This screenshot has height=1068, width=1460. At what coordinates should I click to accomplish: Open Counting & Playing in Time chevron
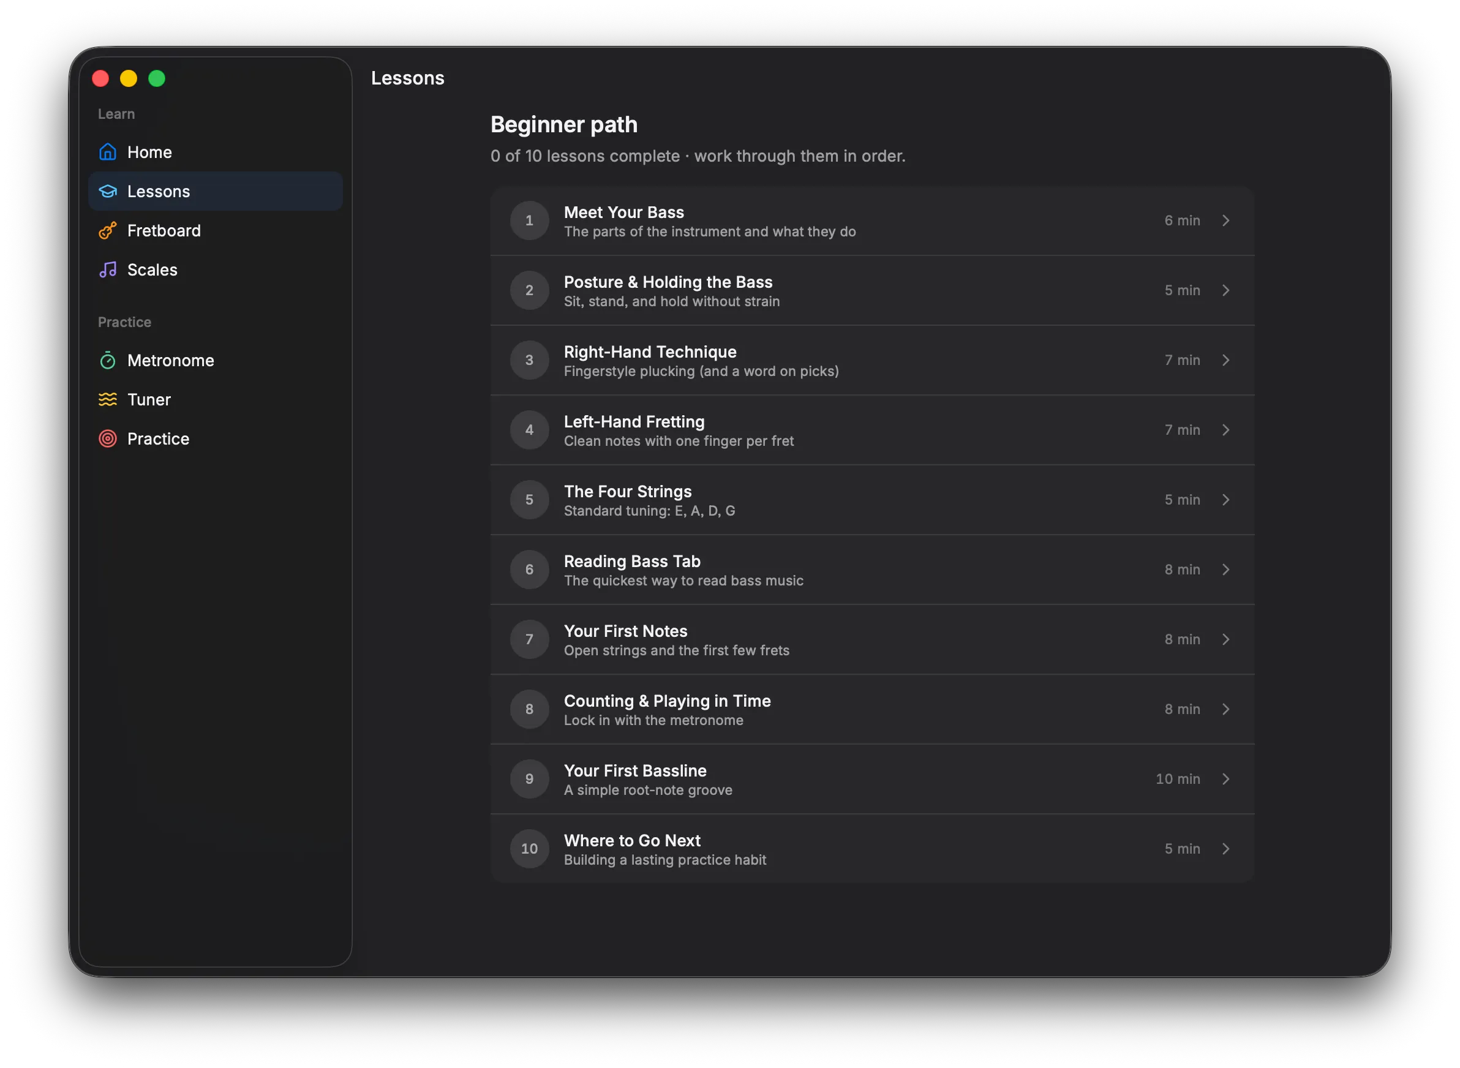[1226, 709]
